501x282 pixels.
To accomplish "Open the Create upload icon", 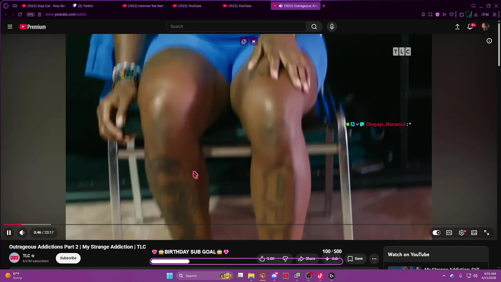I will click(x=457, y=27).
